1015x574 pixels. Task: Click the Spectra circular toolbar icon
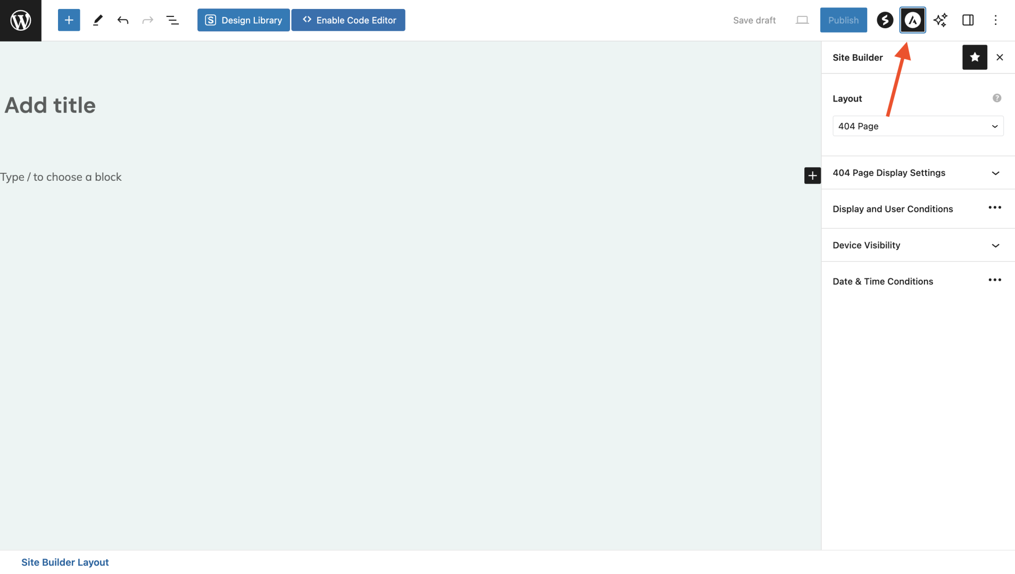[x=885, y=20]
